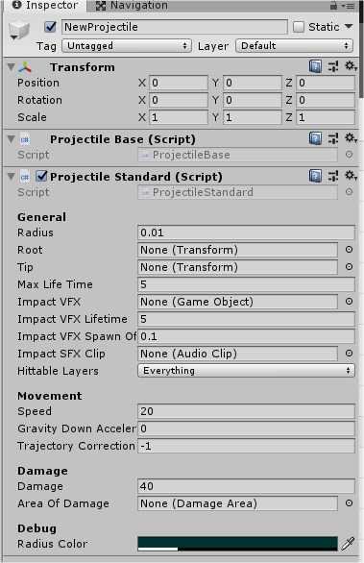The height and width of the screenshot is (563, 364).
Task: Open the Hittable Layers dropdown
Action: tap(246, 371)
